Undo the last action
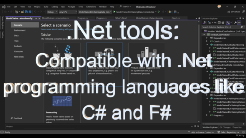The image size is (246, 138). [x=35, y=12]
